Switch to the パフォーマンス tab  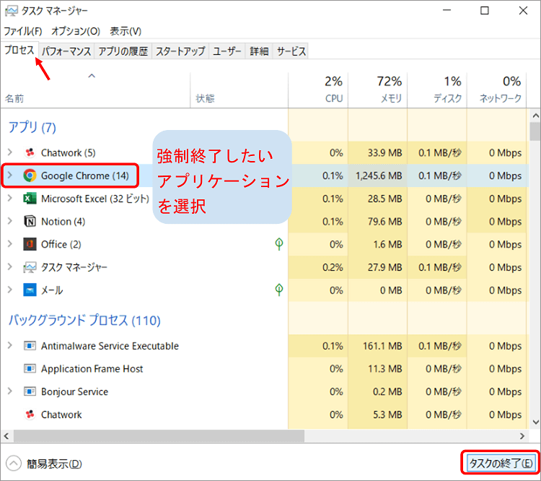pyautogui.click(x=66, y=51)
